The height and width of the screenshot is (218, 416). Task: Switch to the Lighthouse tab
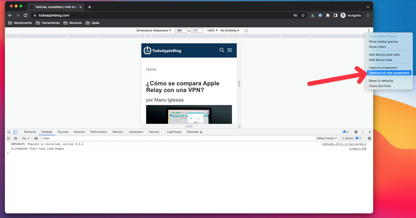click(174, 132)
